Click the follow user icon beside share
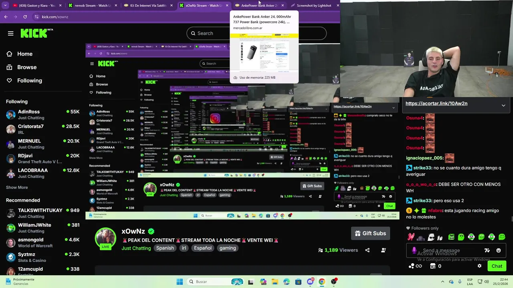Screen dimensions: 513x288 point(384,250)
